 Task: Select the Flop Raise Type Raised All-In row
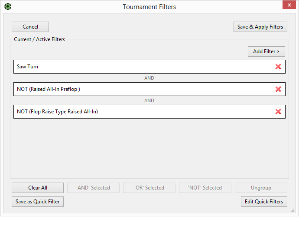click(149, 112)
